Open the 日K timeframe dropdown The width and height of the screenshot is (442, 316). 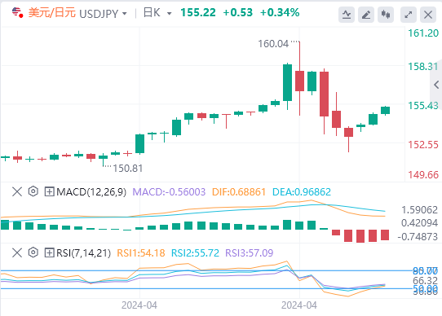169,14
